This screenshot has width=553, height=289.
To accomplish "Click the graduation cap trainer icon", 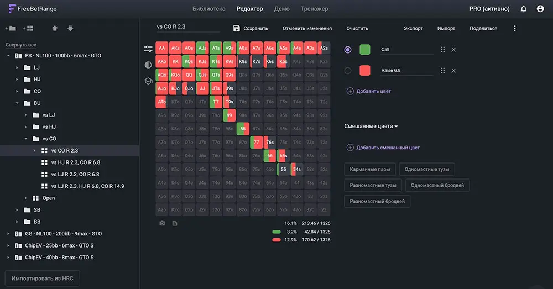I will [148, 81].
